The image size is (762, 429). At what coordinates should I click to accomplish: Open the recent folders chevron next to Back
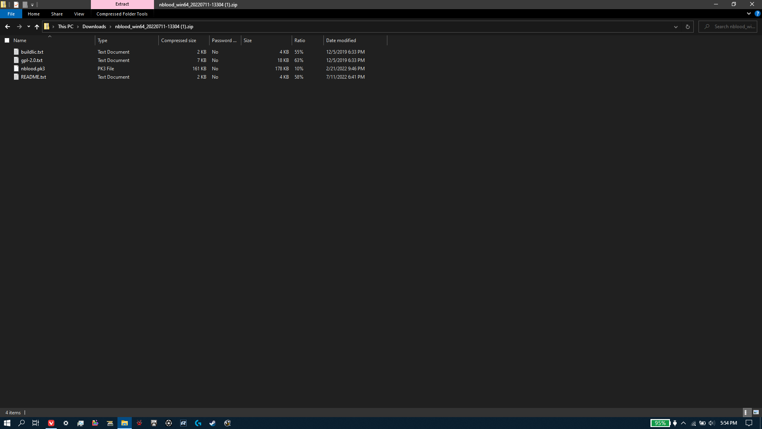click(x=28, y=26)
